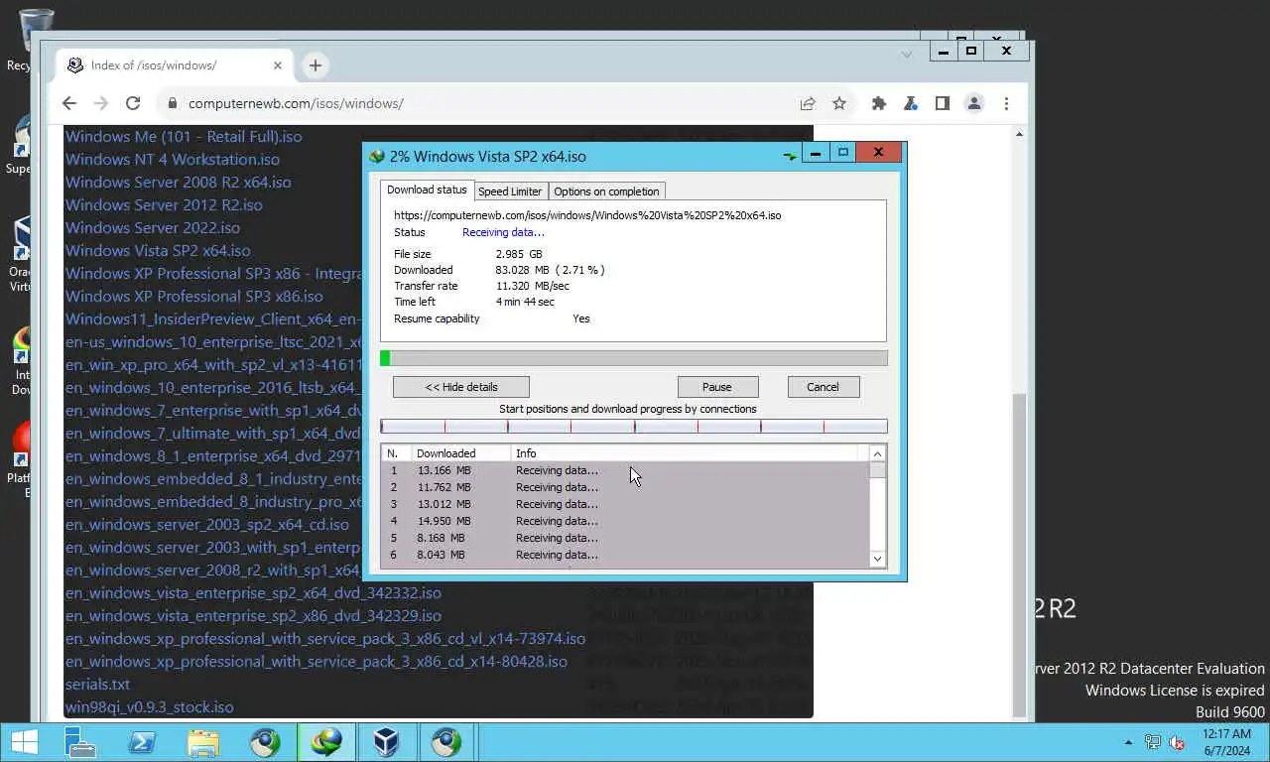Open Internet Download Manager taskbar icon

[325, 742]
